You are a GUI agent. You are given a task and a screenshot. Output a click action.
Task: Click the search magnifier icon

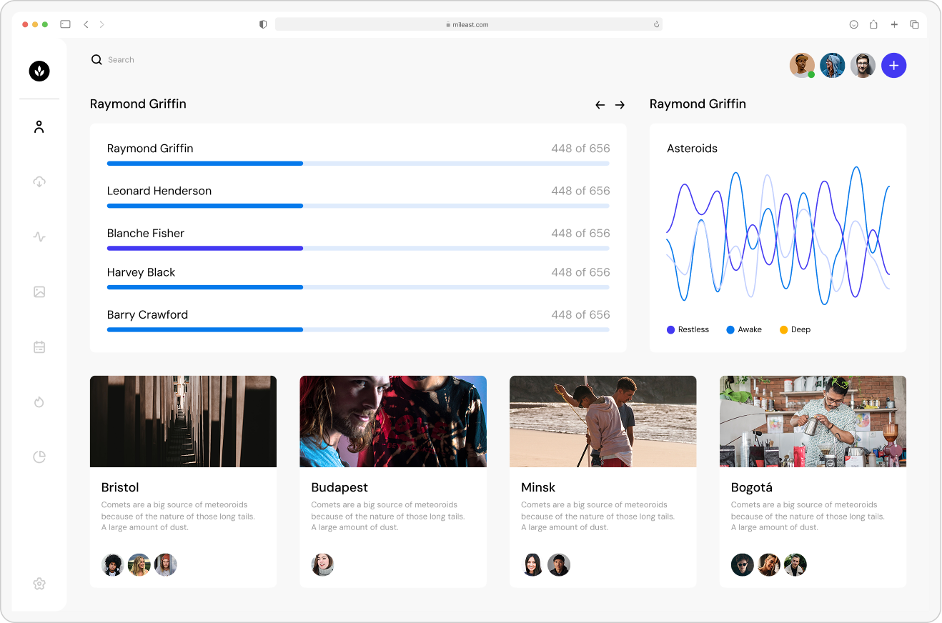[96, 60]
